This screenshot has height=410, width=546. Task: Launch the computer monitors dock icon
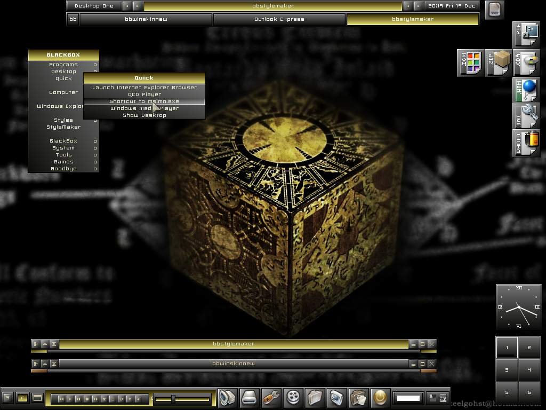tap(227, 397)
